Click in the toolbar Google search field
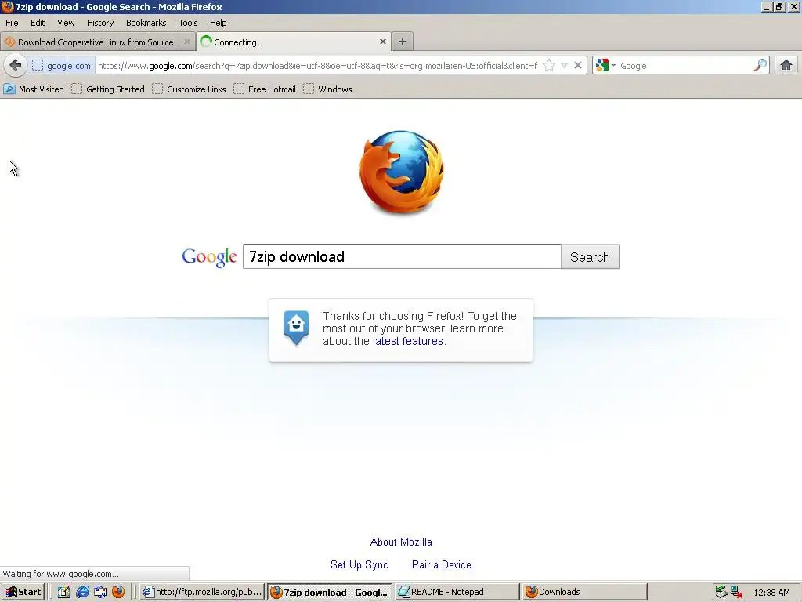 [x=685, y=66]
